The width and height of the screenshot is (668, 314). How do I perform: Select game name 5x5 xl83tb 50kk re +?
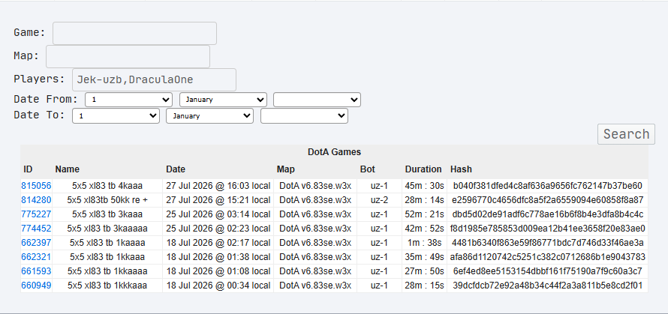coord(107,200)
